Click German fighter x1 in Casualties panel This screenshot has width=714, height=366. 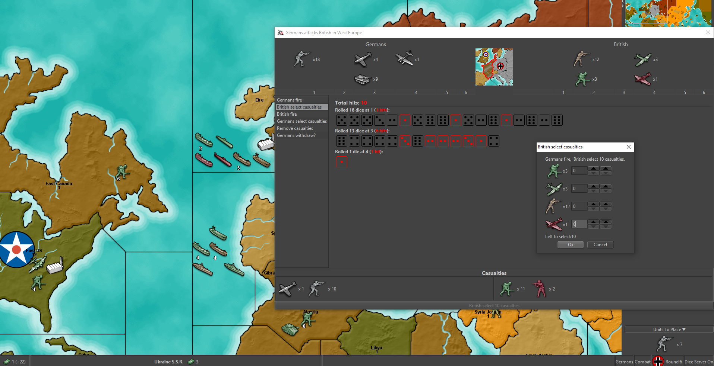pos(288,289)
